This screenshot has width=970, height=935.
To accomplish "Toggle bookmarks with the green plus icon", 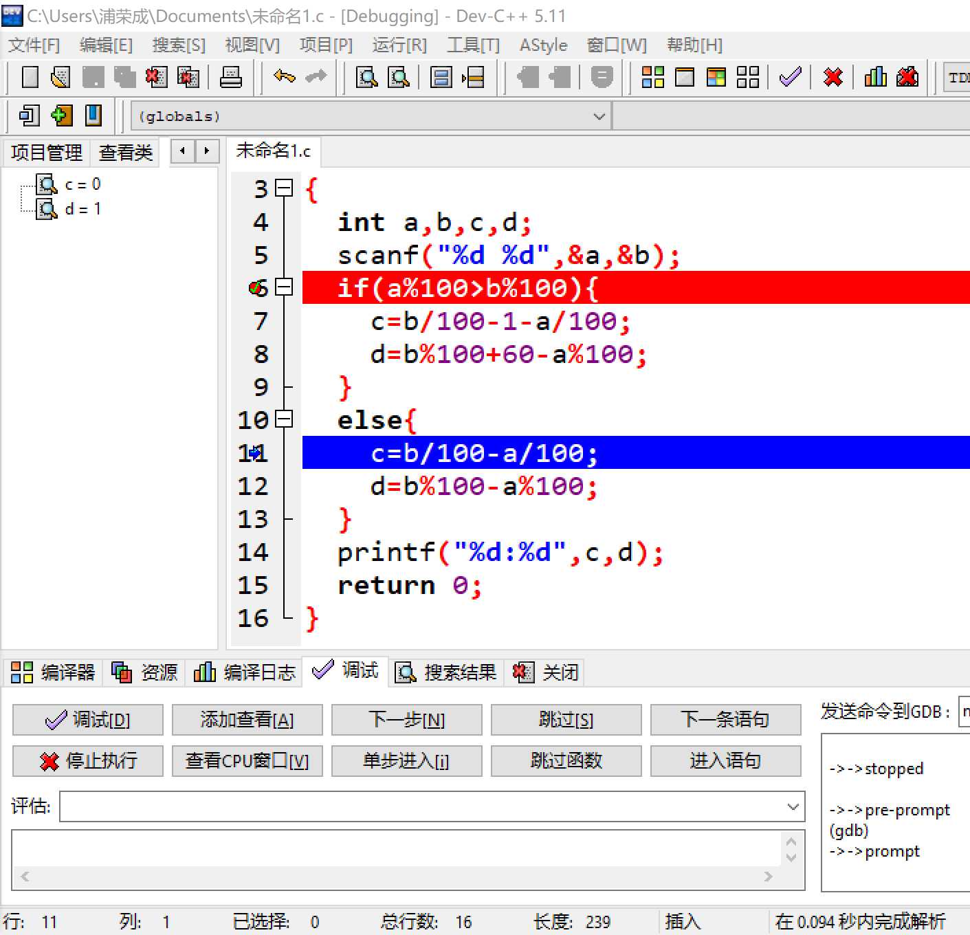I will coord(61,115).
